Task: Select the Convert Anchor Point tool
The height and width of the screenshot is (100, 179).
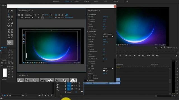Action: coord(12,26)
